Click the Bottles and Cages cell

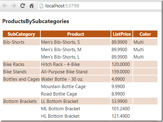pyautogui.click(x=21, y=79)
